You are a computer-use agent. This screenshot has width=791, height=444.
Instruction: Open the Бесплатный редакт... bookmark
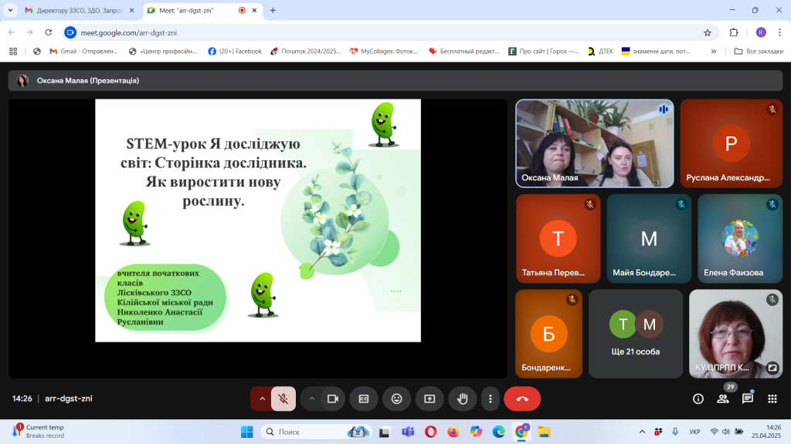464,52
